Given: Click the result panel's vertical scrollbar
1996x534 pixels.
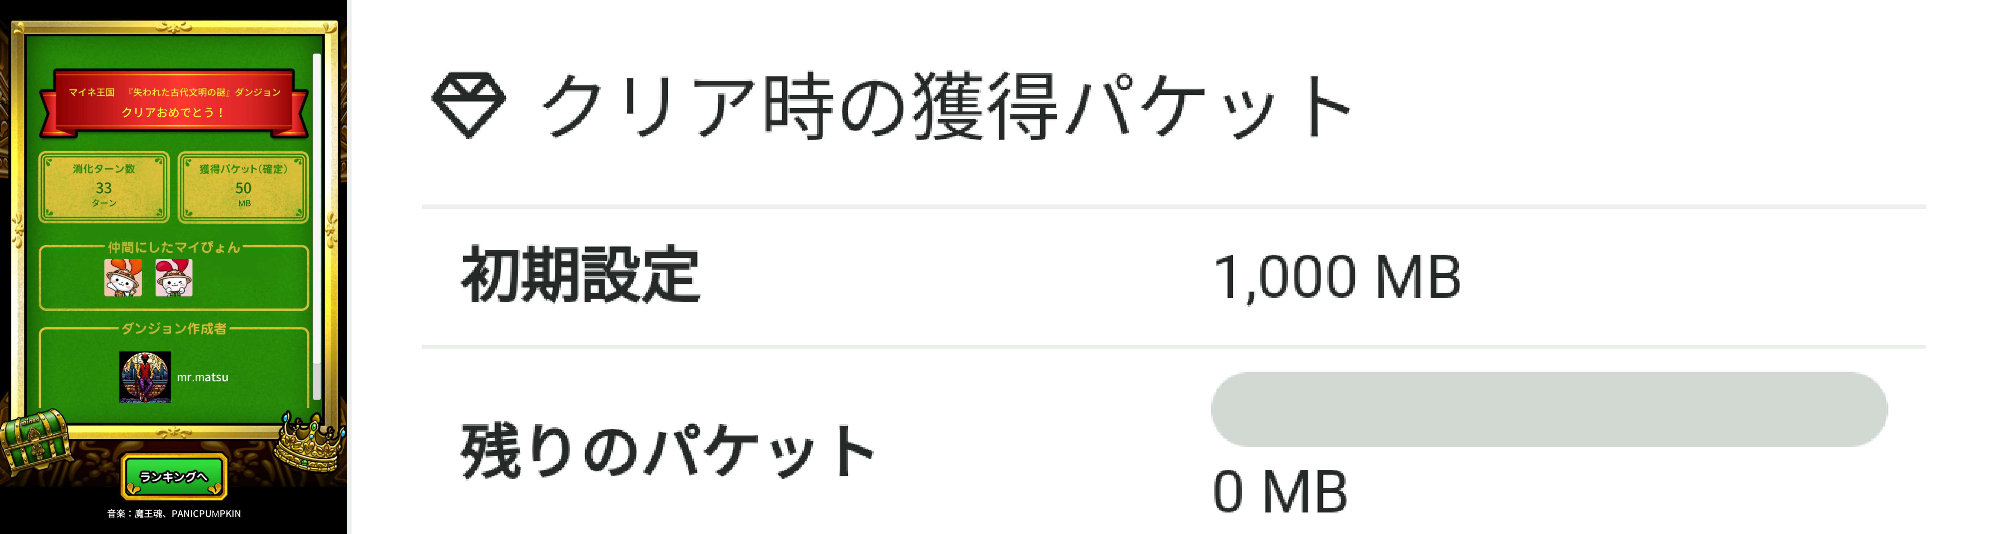Looking at the screenshot, I should [316, 224].
